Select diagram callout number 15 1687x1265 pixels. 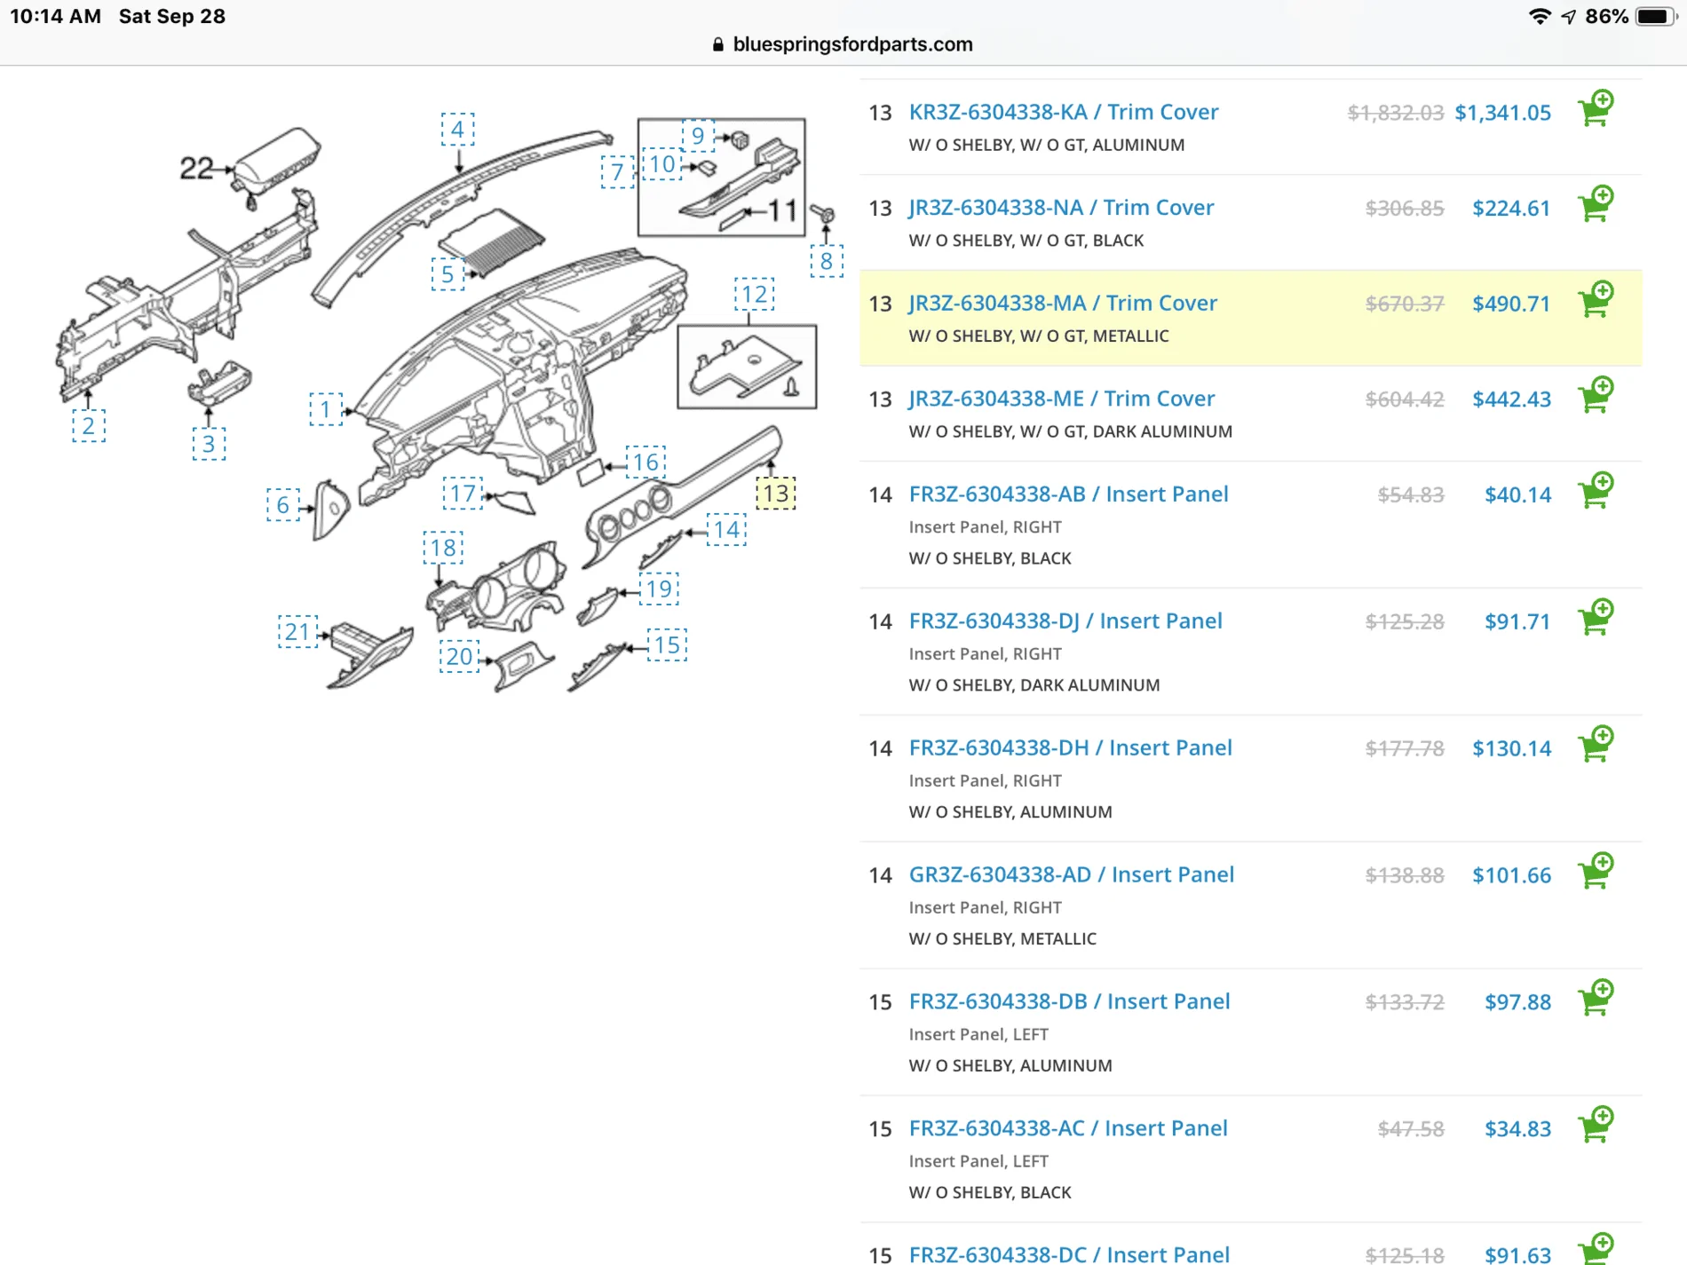click(667, 645)
